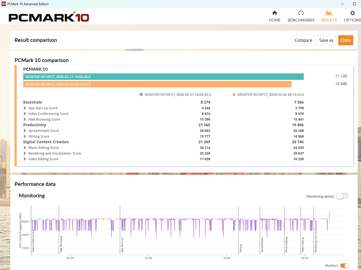This screenshot has height=270, width=361.
Task: Turn off the Markers switch
Action: tap(345, 266)
